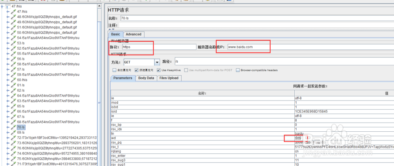Click the sampler icon of row 56 /s
The width and height of the screenshot is (394, 166).
(x=13, y=59)
